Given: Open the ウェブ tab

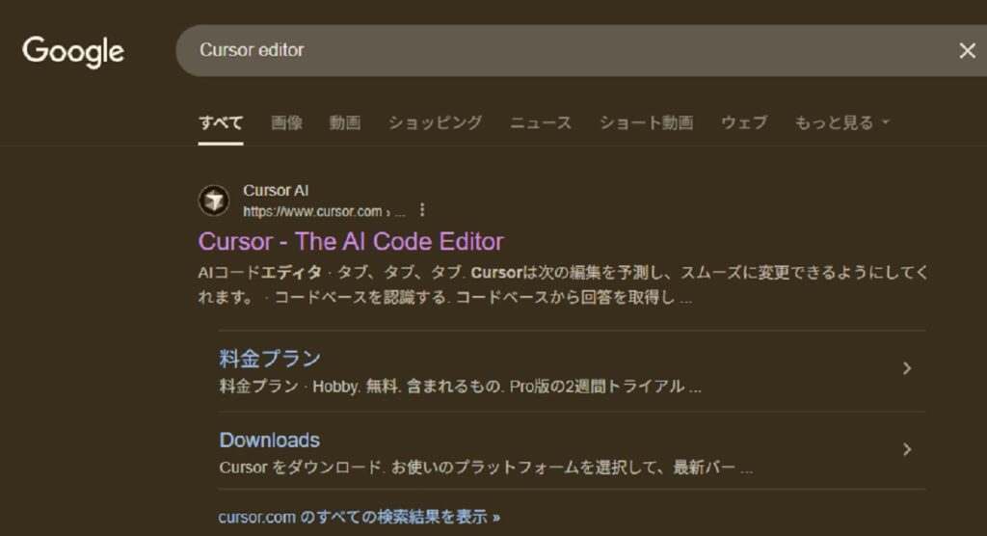Looking at the screenshot, I should pyautogui.click(x=744, y=122).
